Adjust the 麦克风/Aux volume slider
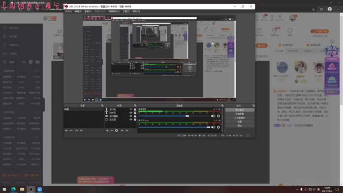The width and height of the screenshot is (343, 193). (175, 127)
